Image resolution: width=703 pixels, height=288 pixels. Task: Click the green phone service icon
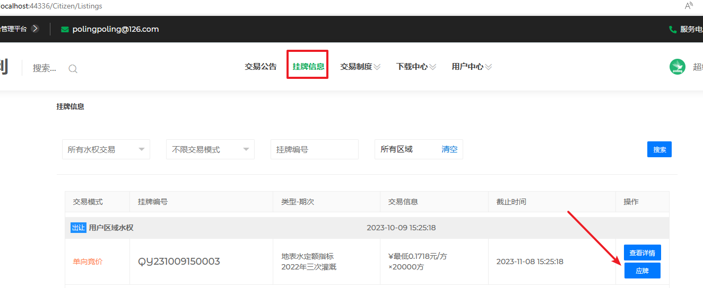click(x=673, y=30)
